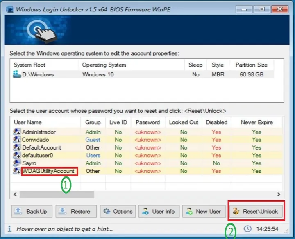Click the Disabled column header

point(217,122)
